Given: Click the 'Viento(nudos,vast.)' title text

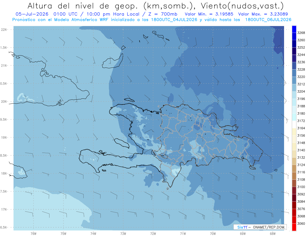Looking at the screenshot, I should (242, 6).
